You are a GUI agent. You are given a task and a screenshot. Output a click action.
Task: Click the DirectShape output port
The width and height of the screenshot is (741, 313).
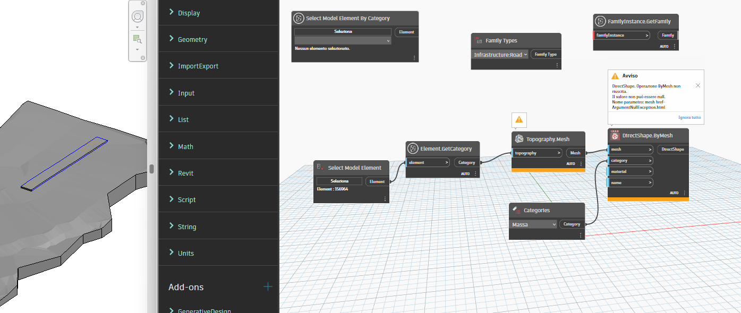[672, 150]
